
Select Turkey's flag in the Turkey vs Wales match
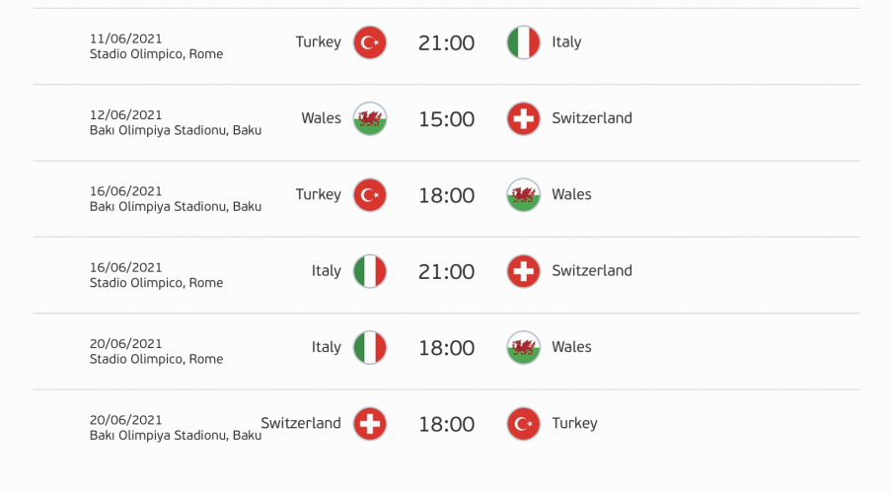(370, 195)
